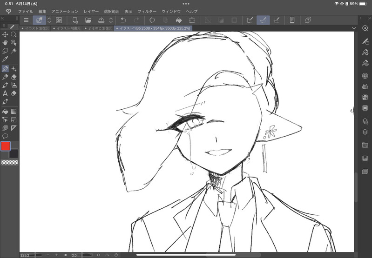Select the Operation object tool
Screen dimensions: 372x258
click(14, 43)
